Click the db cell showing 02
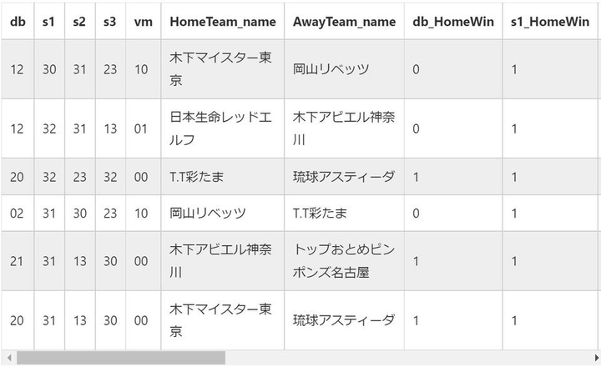This screenshot has height=367, width=601. [17, 214]
